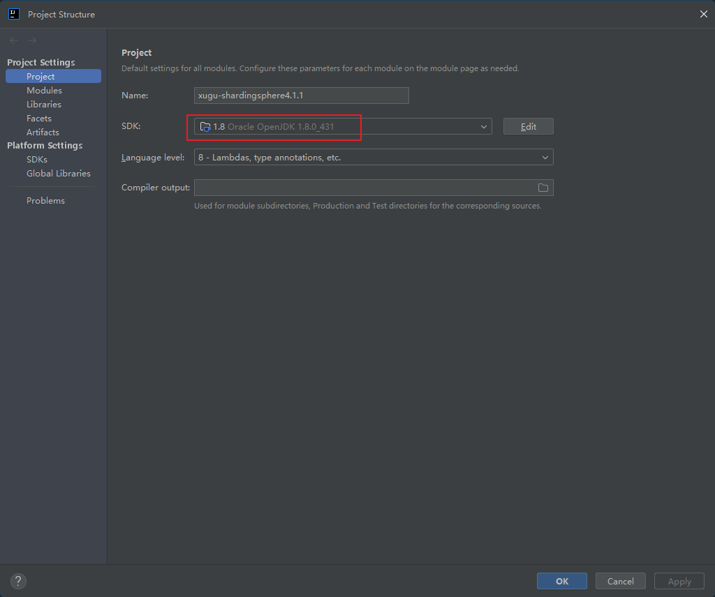
Task: Click the JDK icon inside the SDK field
Action: point(205,126)
